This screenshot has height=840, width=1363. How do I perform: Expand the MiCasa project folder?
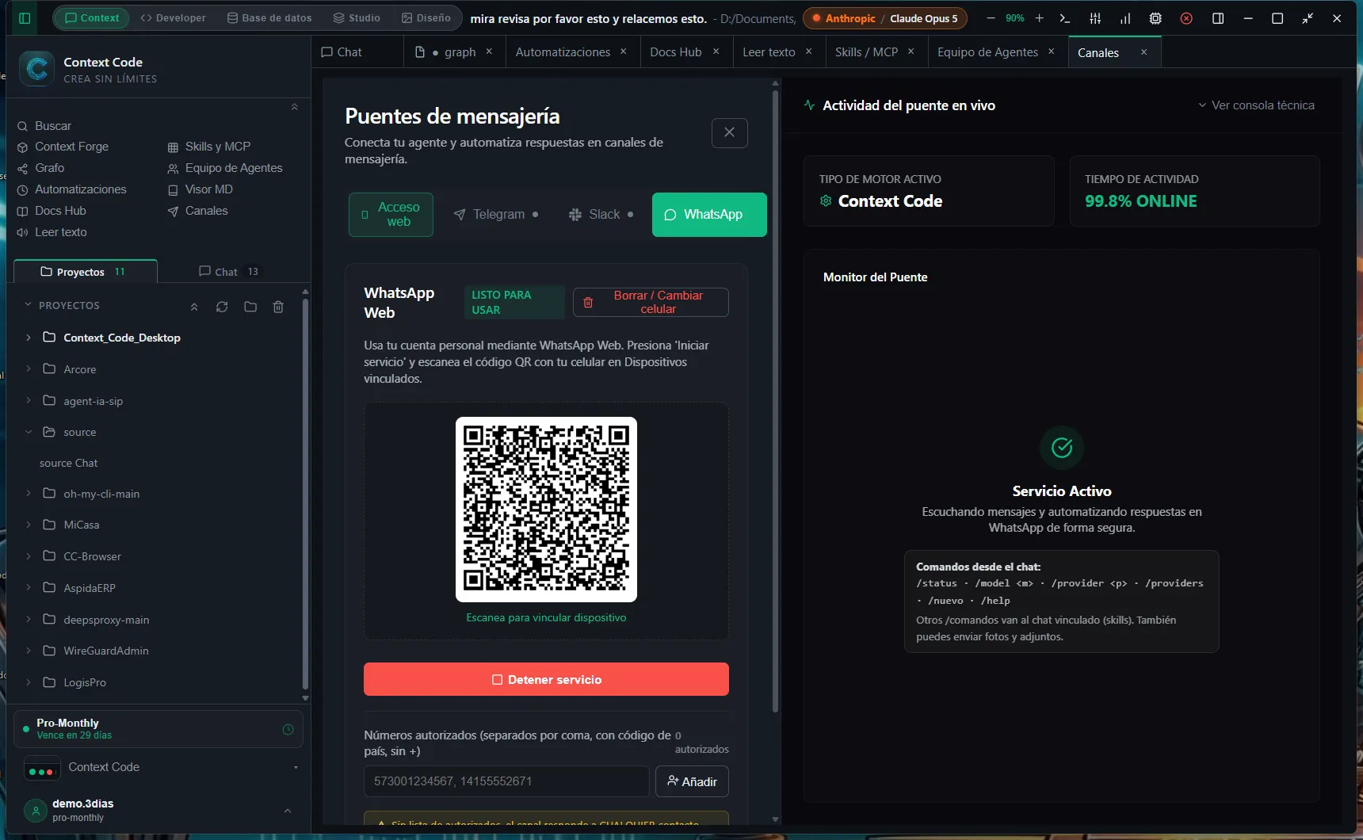click(29, 525)
